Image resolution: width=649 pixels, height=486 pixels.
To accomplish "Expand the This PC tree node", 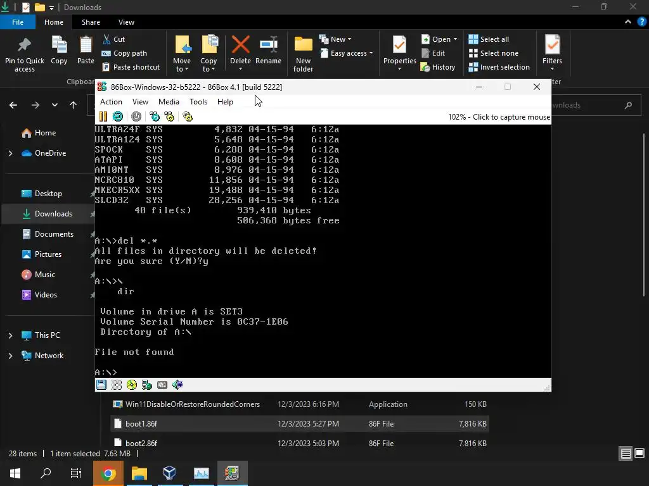I will (x=10, y=335).
